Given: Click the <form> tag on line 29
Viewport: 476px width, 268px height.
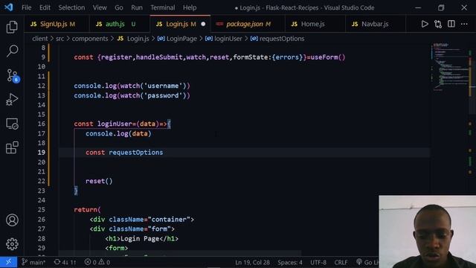Looking at the screenshot, I should pos(117,248).
